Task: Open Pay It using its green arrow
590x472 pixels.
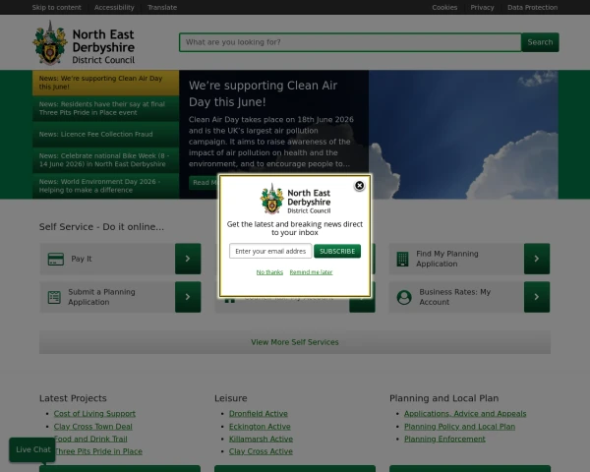Action: [188, 259]
